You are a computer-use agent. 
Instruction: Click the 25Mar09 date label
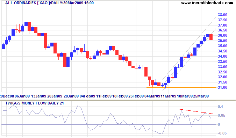pyautogui.click(x=201, y=96)
